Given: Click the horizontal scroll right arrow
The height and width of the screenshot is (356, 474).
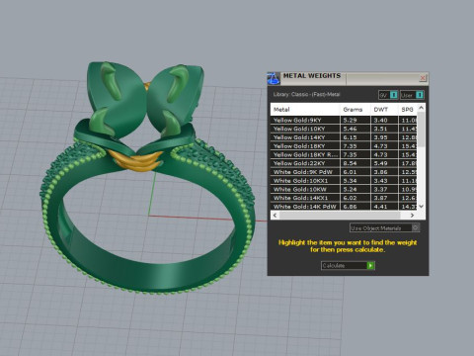Looking at the screenshot, I should tap(412, 216).
